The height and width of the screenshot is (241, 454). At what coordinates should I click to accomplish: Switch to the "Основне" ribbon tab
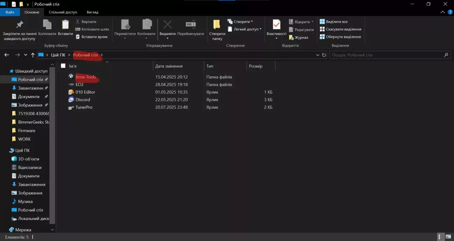pyautogui.click(x=32, y=12)
